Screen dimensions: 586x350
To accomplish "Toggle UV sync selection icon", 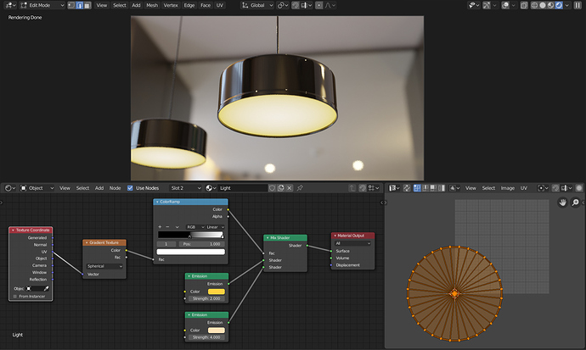I will [x=407, y=188].
